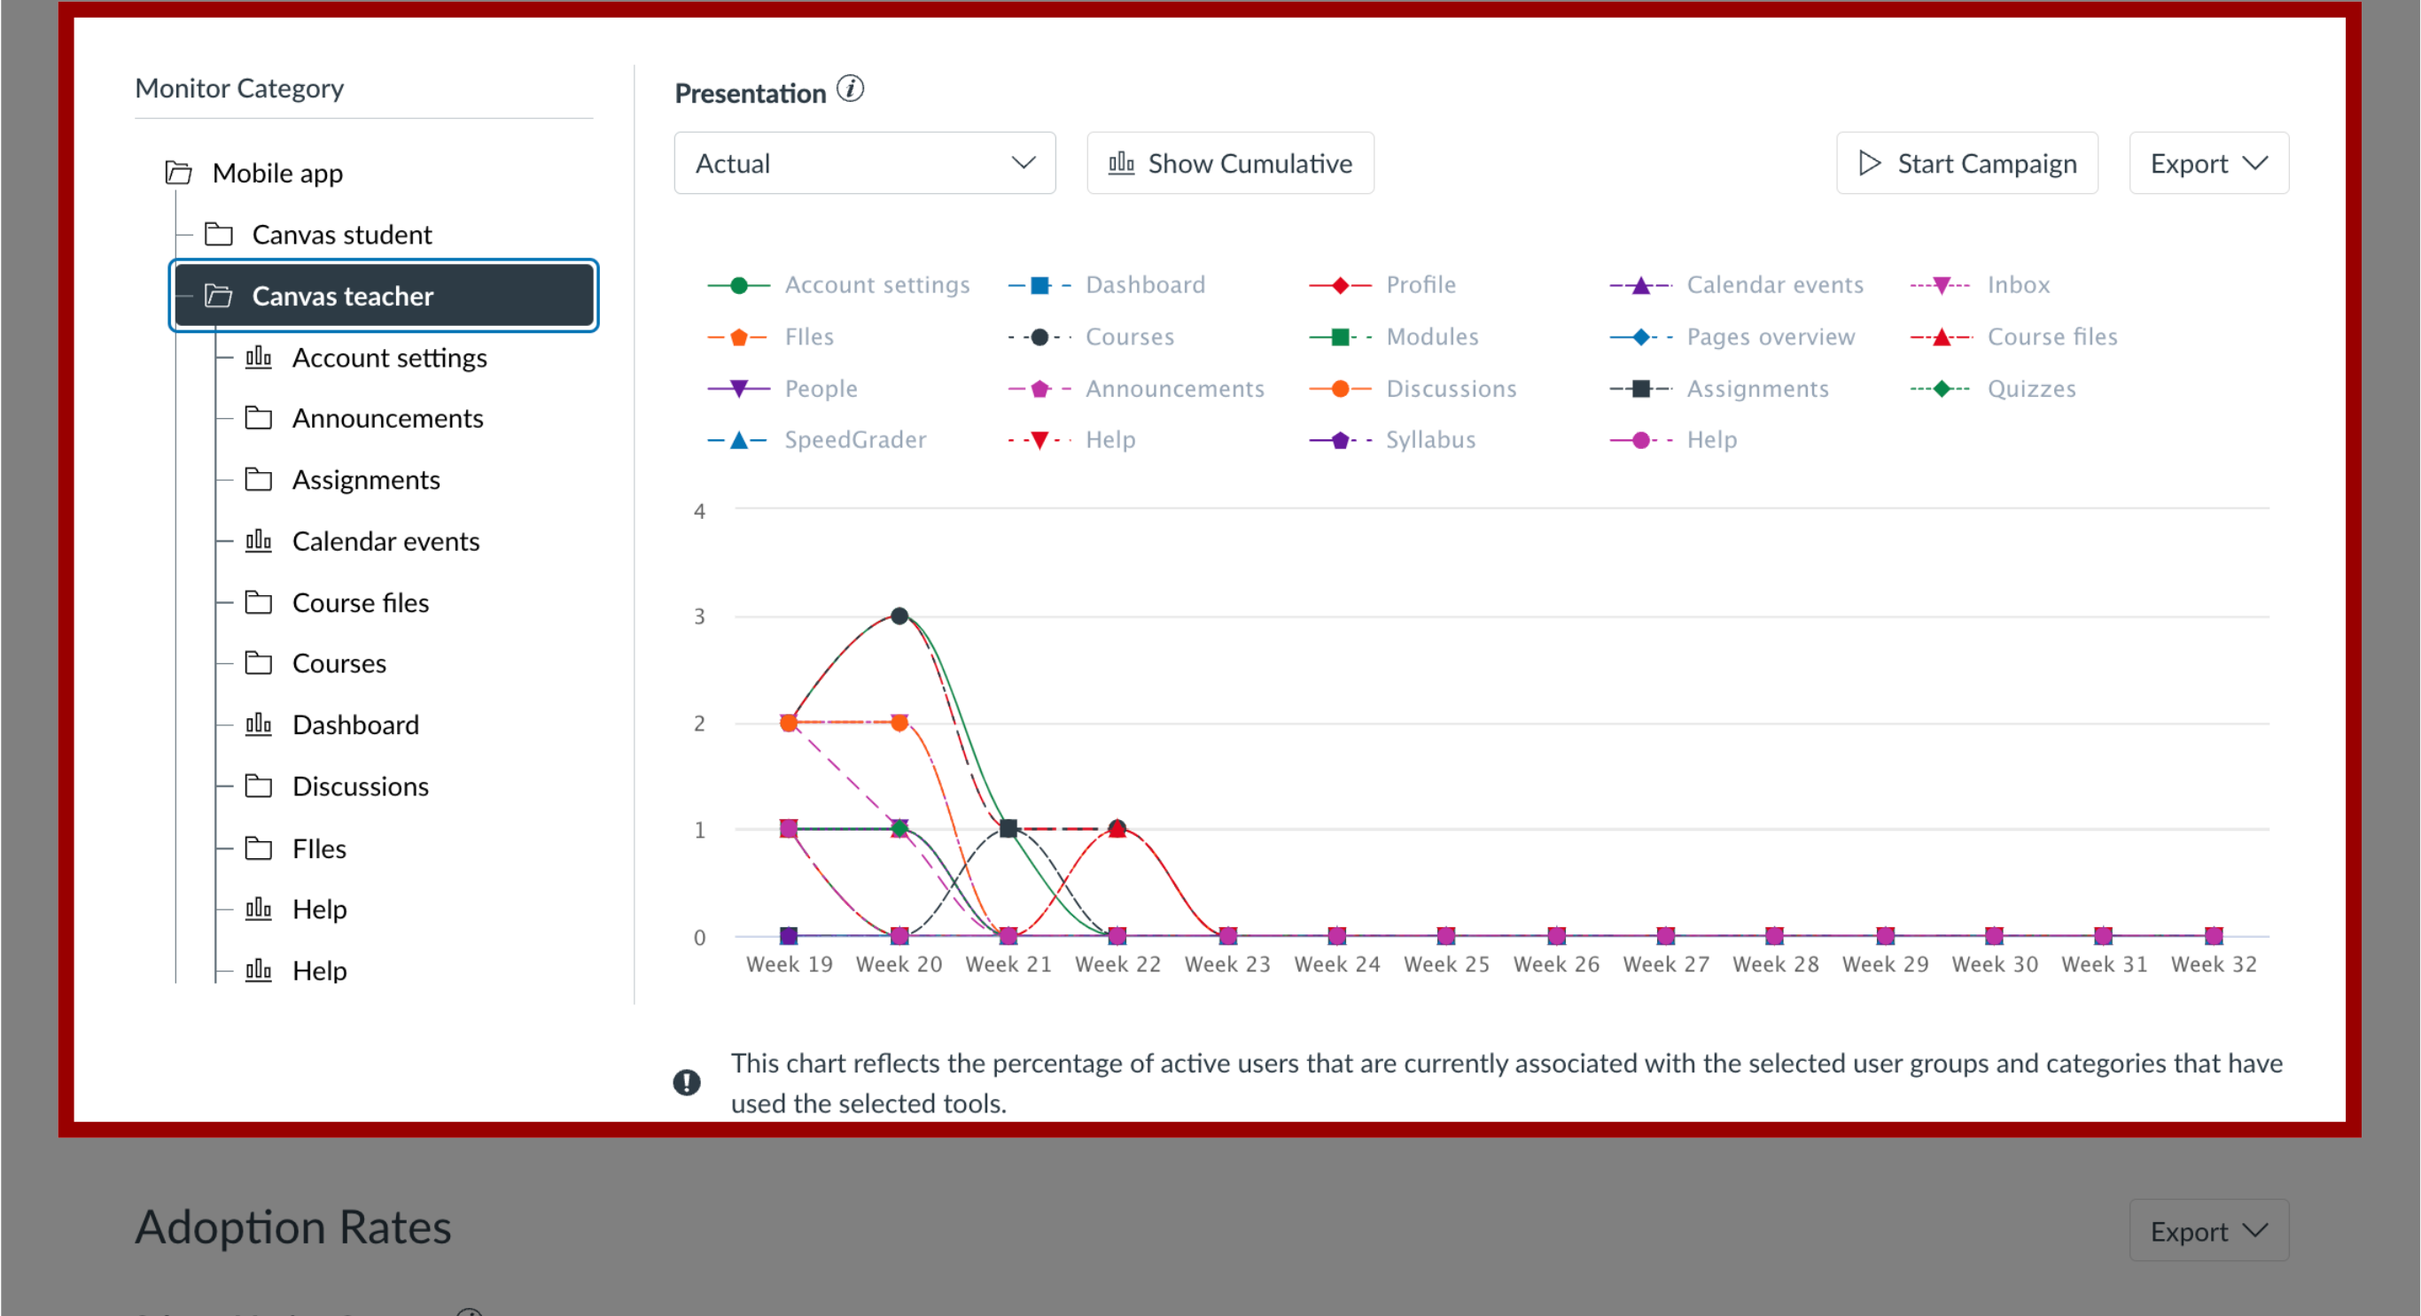Click the Dashboard bar chart icon
The width and height of the screenshot is (2421, 1316).
pyautogui.click(x=262, y=724)
